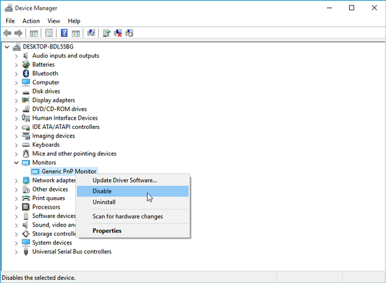Click the Processors chip icon
Image resolution: width=386 pixels, height=283 pixels.
(x=26, y=207)
